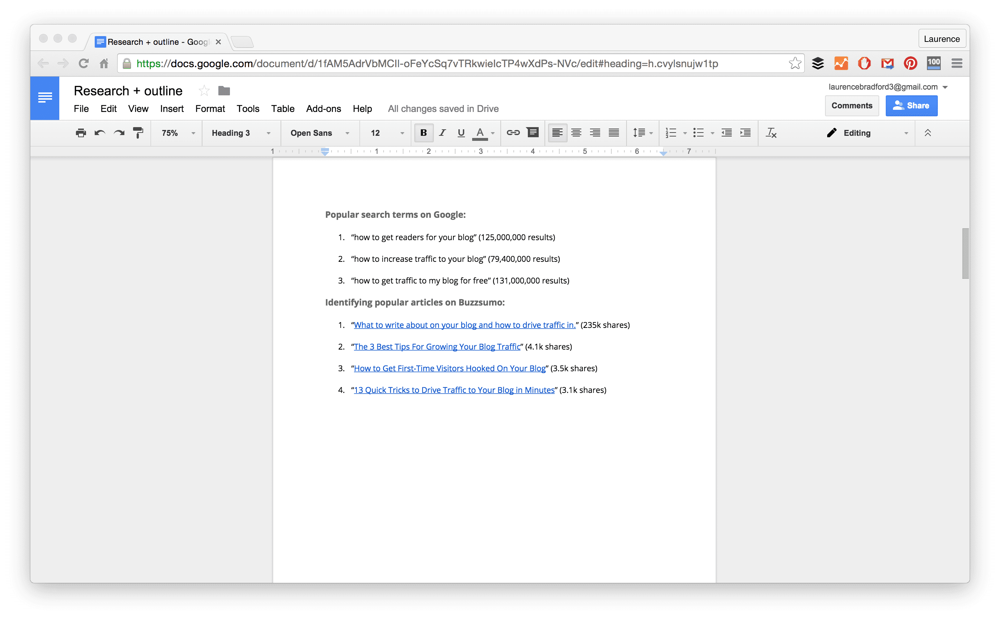Image resolution: width=1000 pixels, height=619 pixels.
Task: Open the Tools menu
Action: [x=248, y=108]
